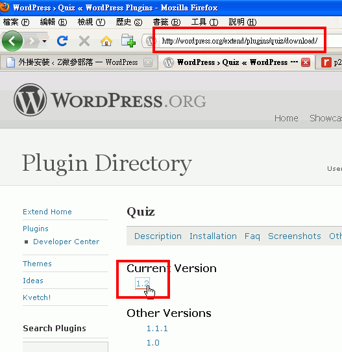Open a new tab with the green plus icon
The height and width of the screenshot is (352, 342).
point(128,41)
